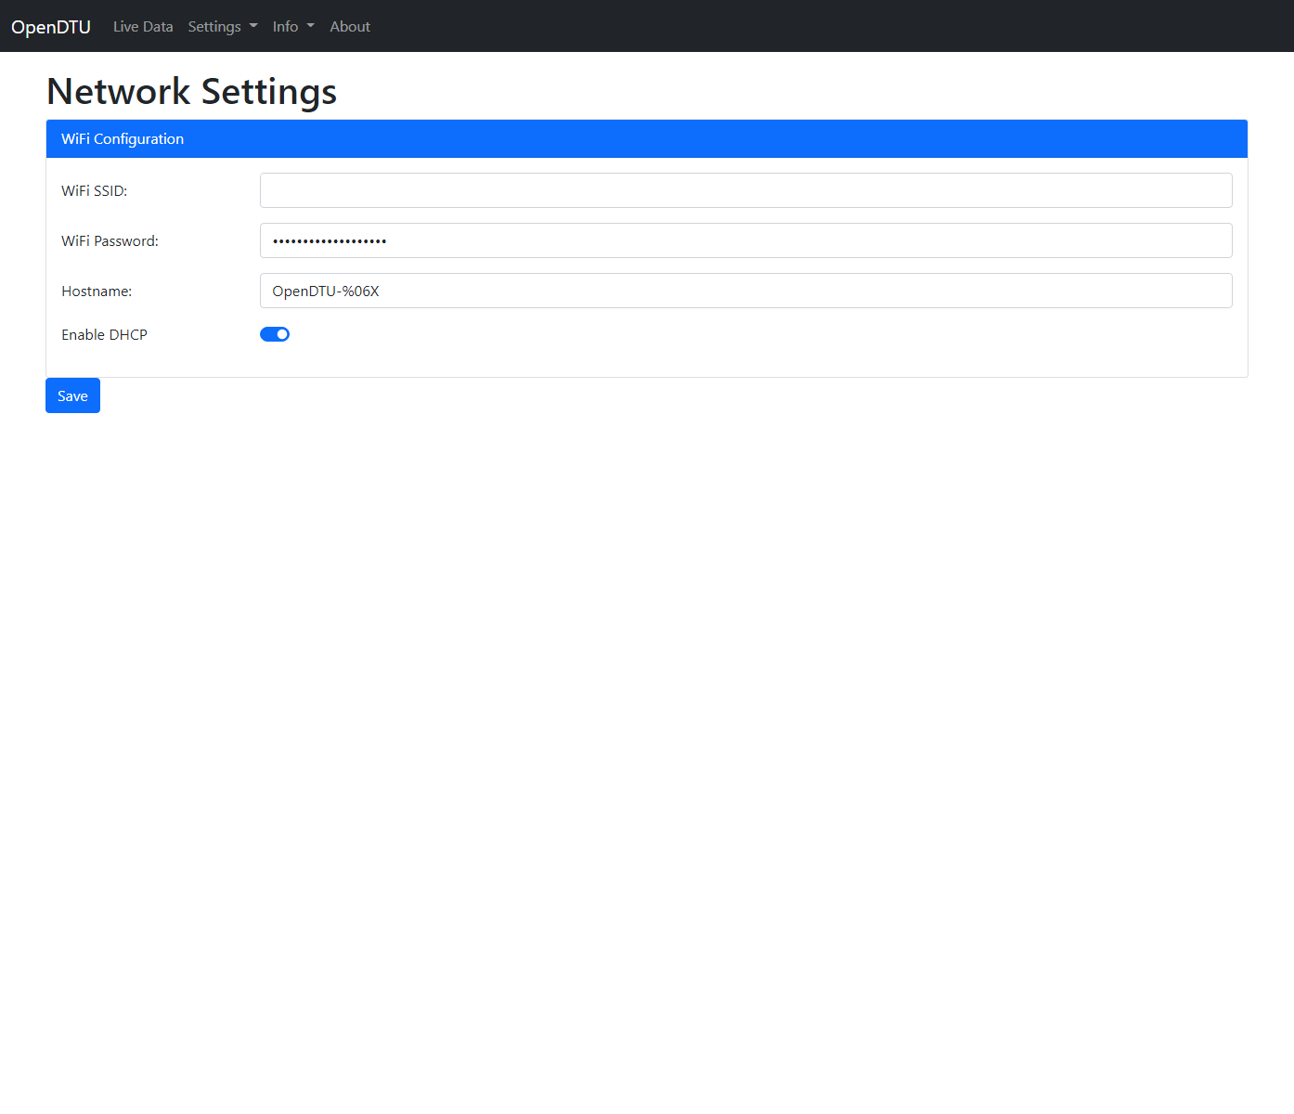Image resolution: width=1294 pixels, height=1114 pixels.
Task: Expand the Info dropdown menu
Action: [x=292, y=27]
